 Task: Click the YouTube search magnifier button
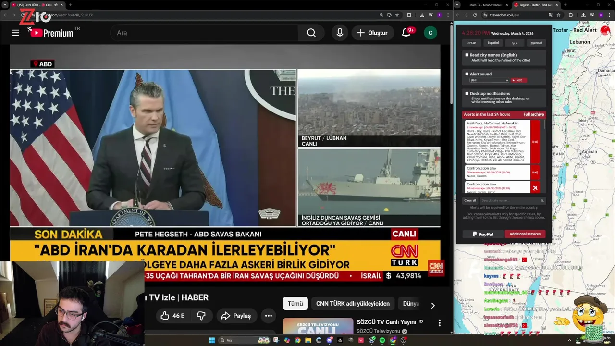(311, 33)
